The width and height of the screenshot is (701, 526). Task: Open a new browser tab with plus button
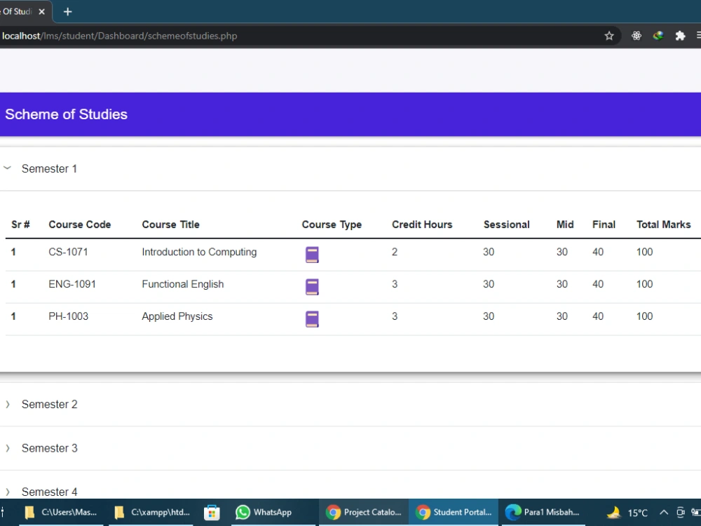pyautogui.click(x=67, y=12)
